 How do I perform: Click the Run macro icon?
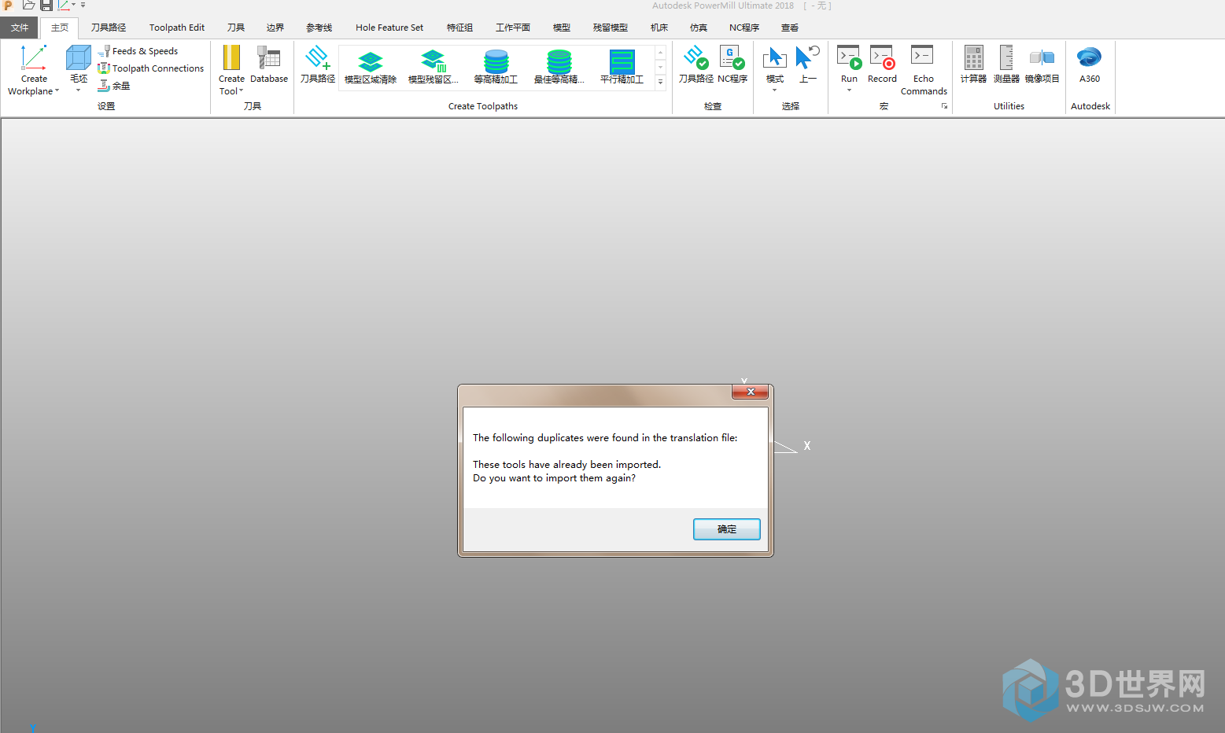pos(849,57)
